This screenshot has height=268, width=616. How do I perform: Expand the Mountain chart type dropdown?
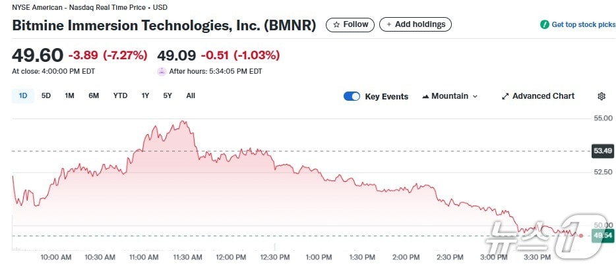coord(474,96)
